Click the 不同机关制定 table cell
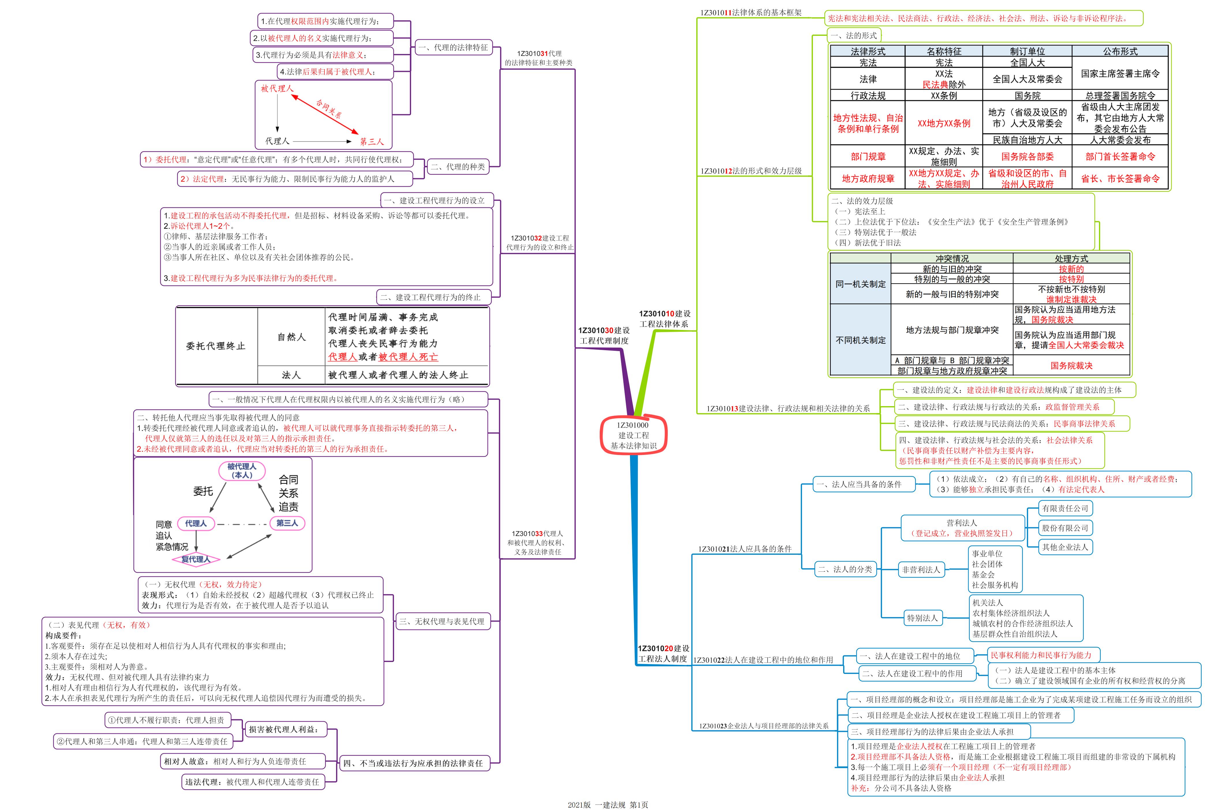1217x810 pixels. pos(860,340)
